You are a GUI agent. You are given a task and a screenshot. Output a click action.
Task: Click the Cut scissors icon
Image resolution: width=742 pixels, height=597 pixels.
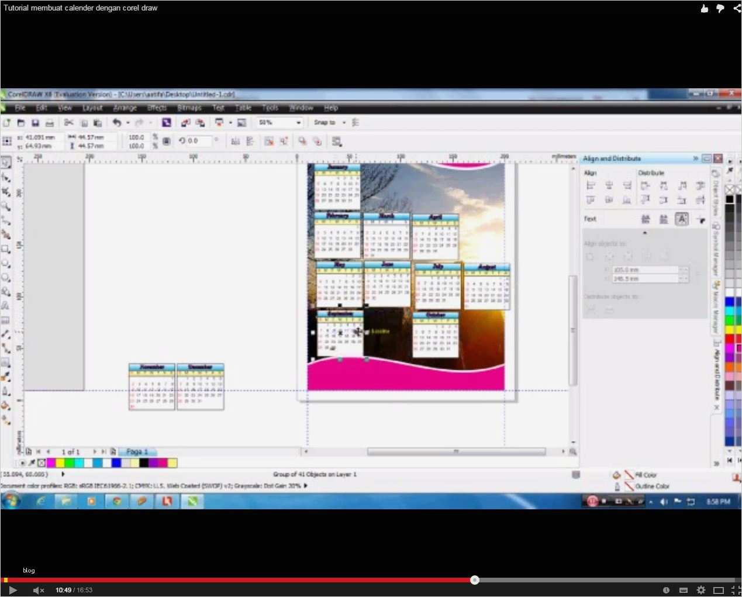[x=69, y=123]
